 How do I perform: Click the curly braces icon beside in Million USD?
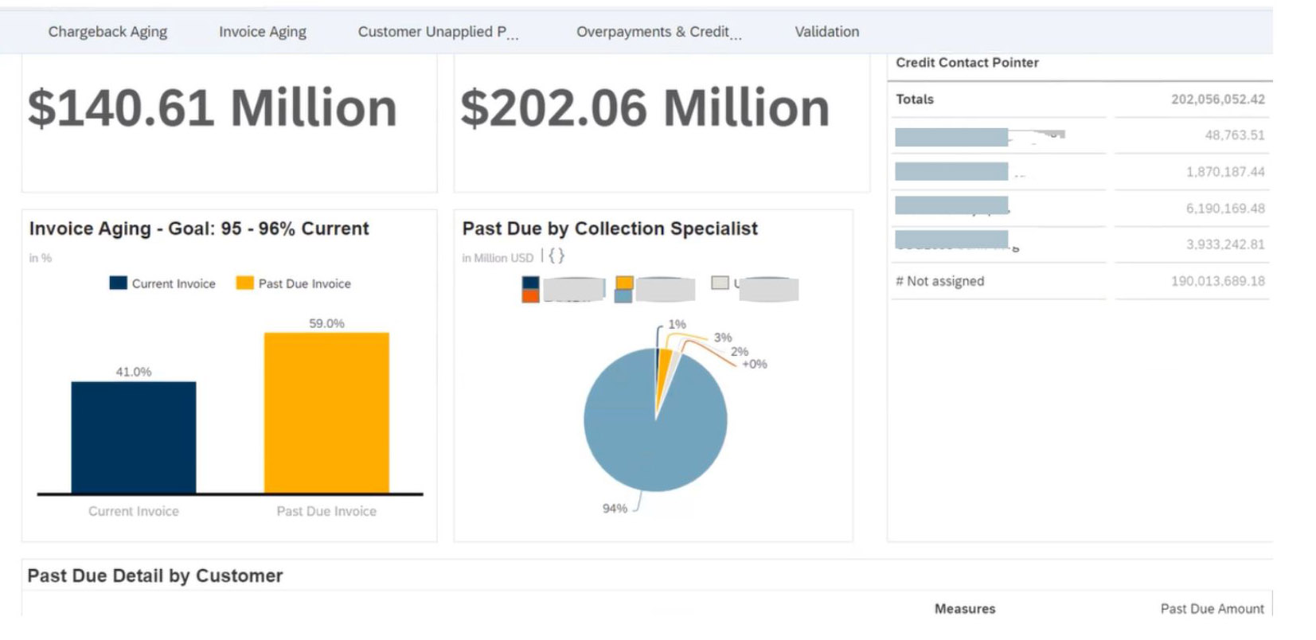tap(556, 256)
